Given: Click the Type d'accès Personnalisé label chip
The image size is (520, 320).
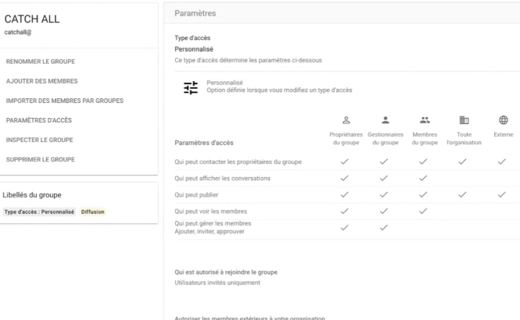Looking at the screenshot, I should [40, 212].
